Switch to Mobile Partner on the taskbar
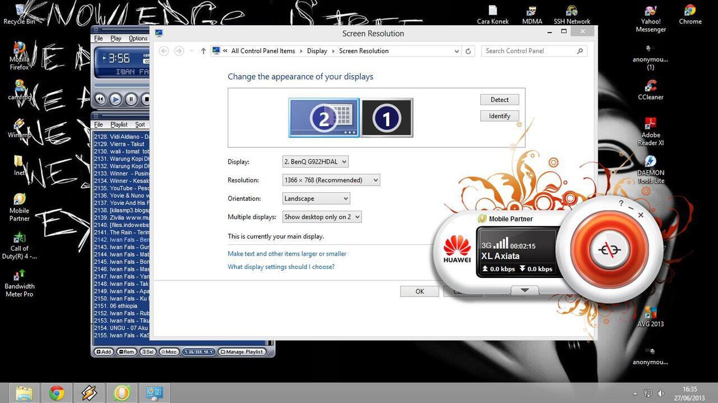The image size is (718, 403). point(121,393)
